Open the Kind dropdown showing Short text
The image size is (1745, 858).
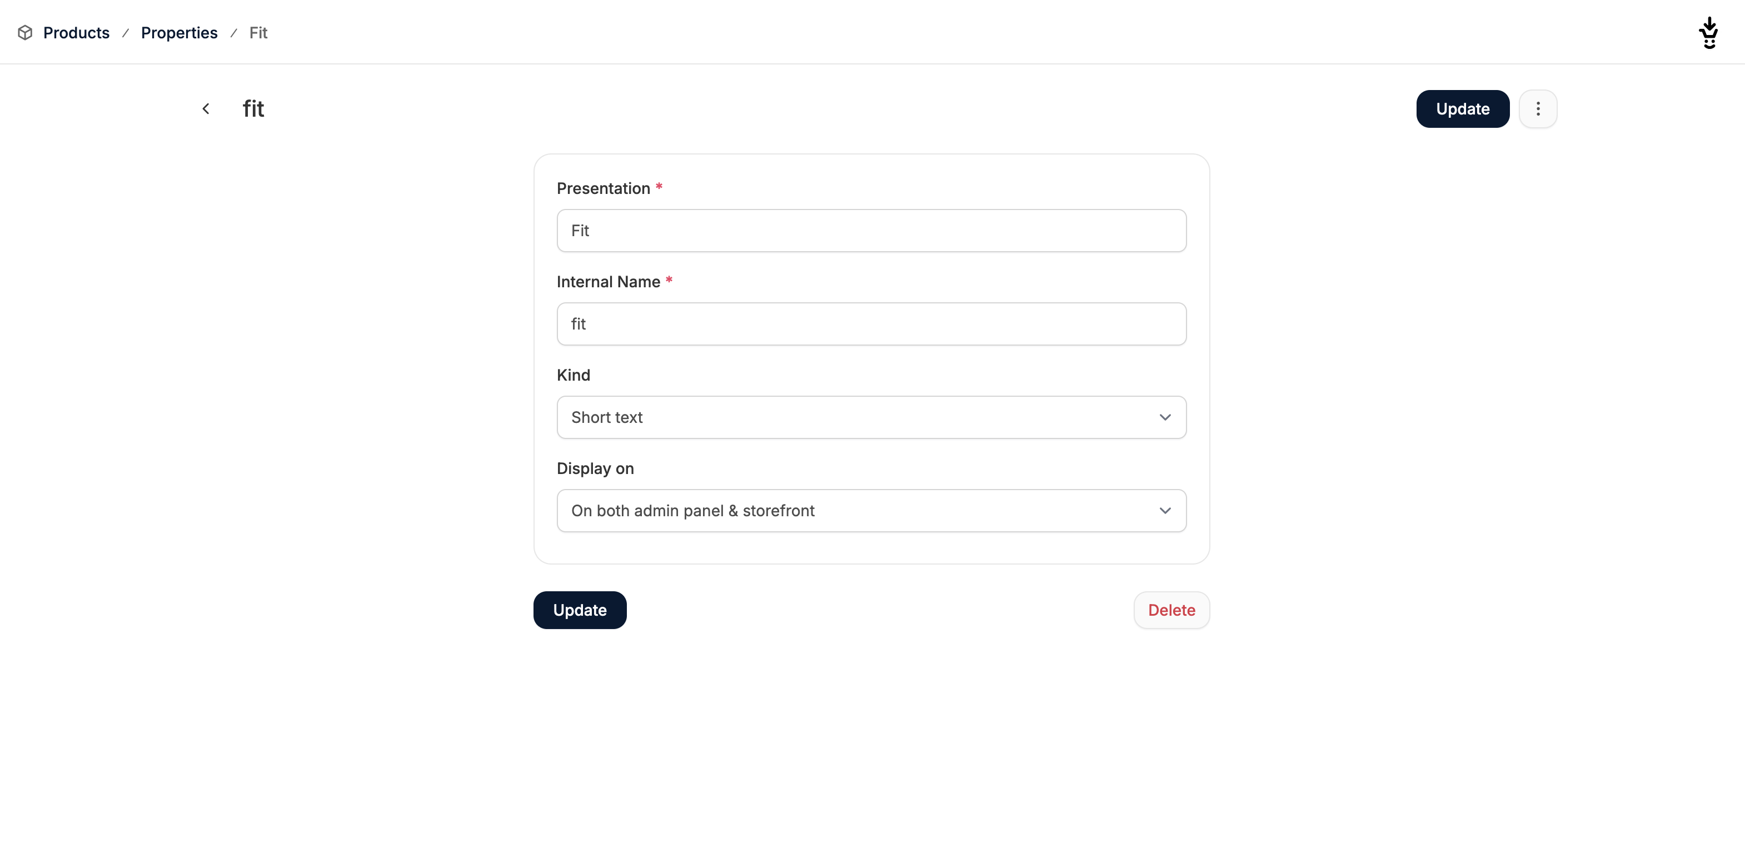tap(870, 417)
